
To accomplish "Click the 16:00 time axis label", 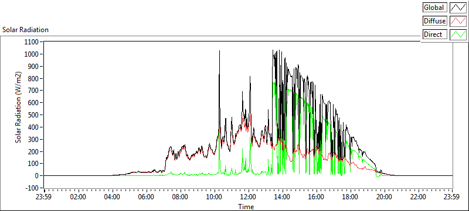I will pos(316,197).
